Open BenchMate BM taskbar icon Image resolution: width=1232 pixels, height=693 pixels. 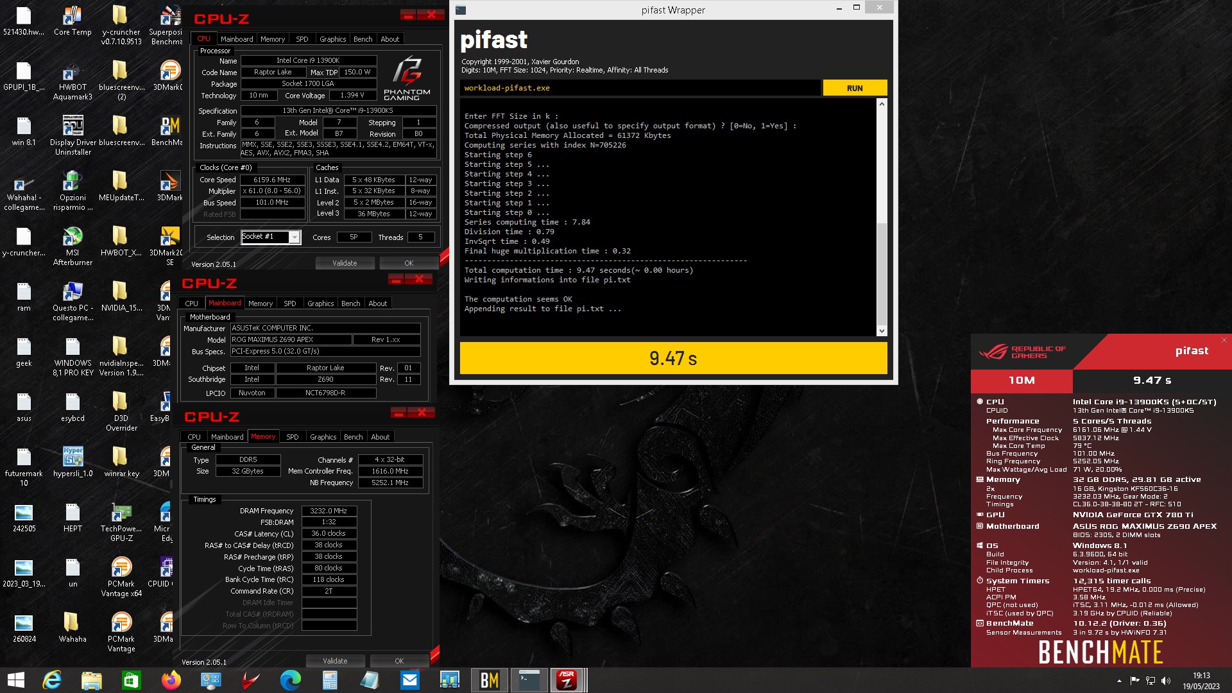coord(489,680)
